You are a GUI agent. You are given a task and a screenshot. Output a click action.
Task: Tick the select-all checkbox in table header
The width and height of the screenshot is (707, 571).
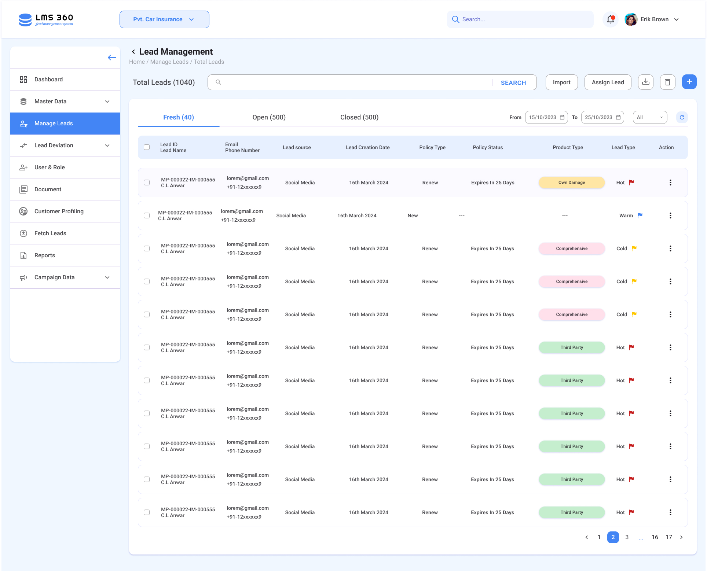coord(147,147)
